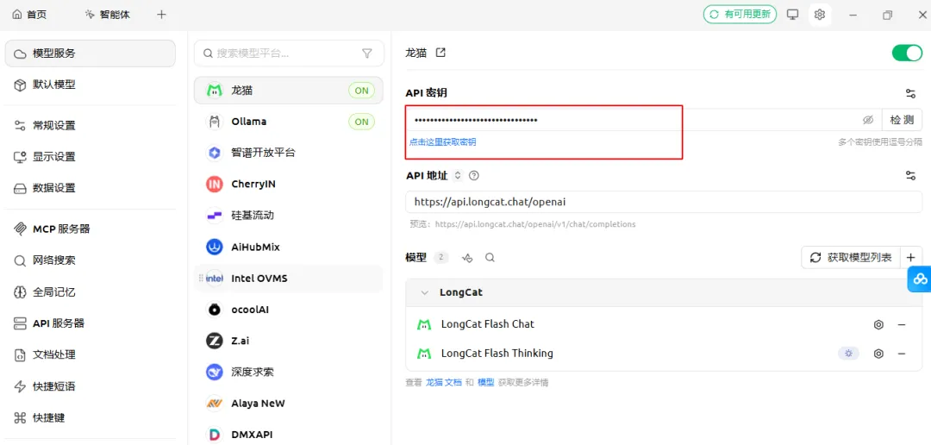Remove LongCat Flash Chat model
This screenshot has height=445, width=931.
point(902,324)
